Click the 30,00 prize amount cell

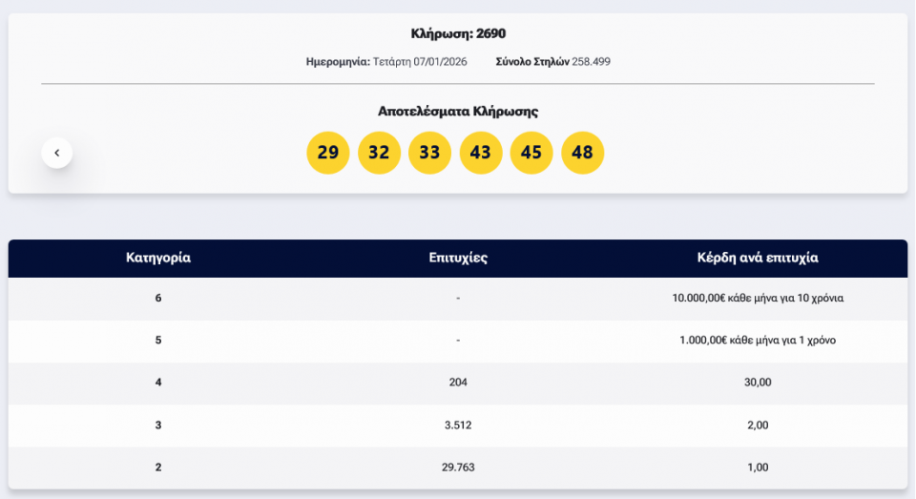point(758,383)
